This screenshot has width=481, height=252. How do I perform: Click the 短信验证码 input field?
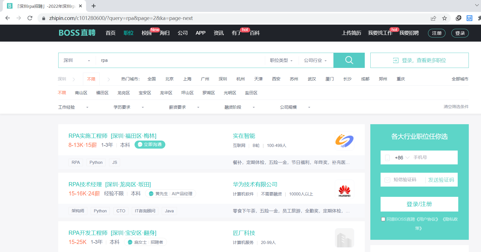408,180
